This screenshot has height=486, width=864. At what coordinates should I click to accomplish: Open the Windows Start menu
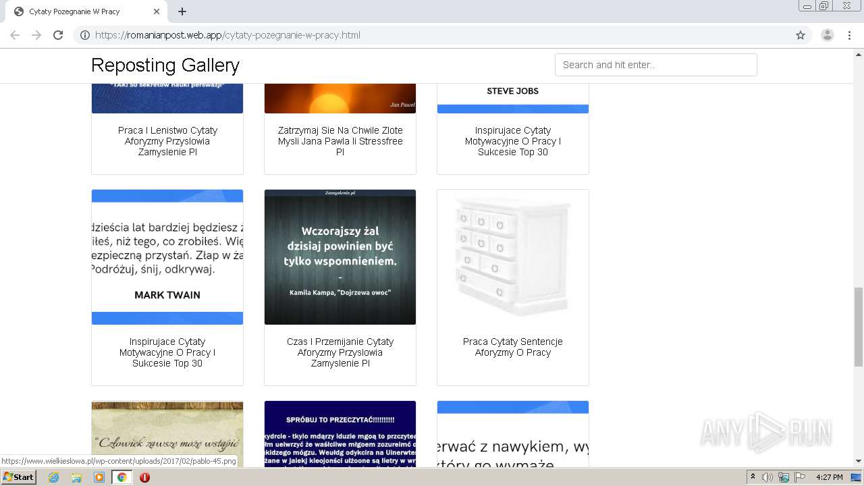pos(18,477)
